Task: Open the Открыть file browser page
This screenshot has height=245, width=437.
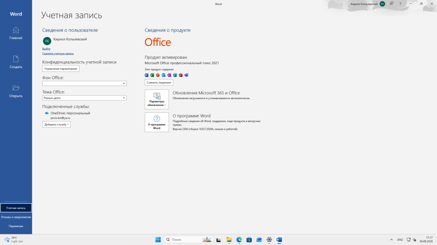Action: (16, 91)
